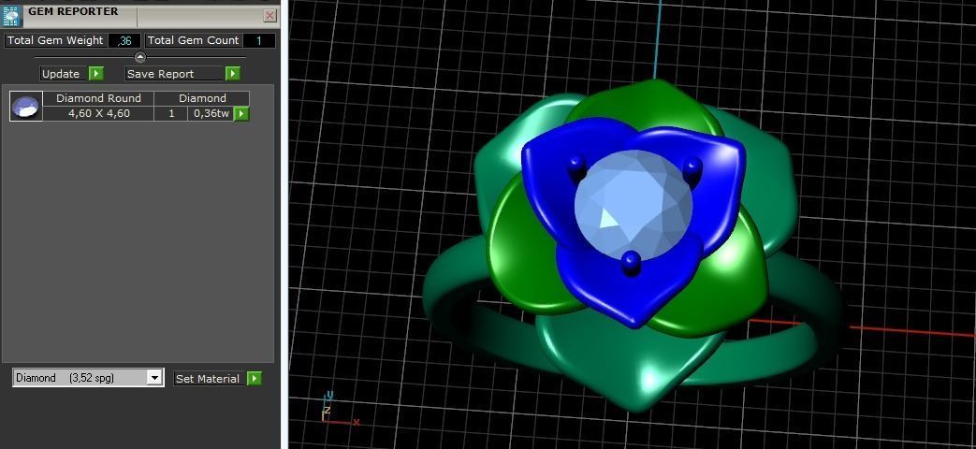The image size is (976, 449).
Task: Select the round diamond in the viewport
Action: [x=633, y=205]
